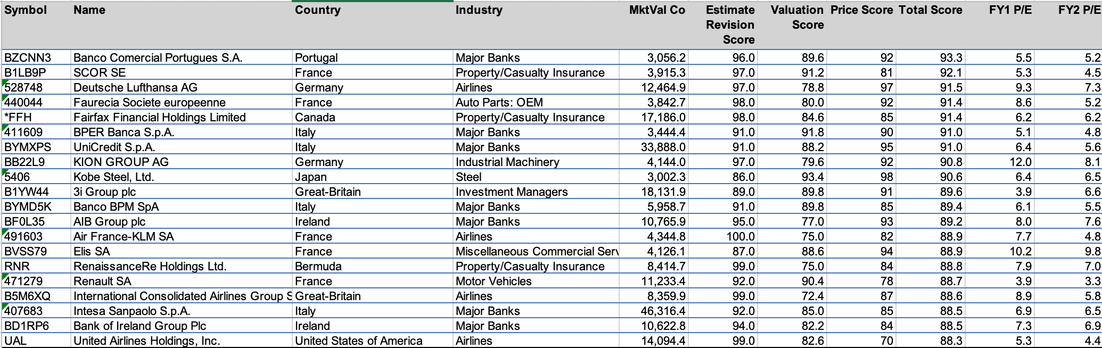Click symbol cell B1YW44
Image resolution: width=1102 pixels, height=348 pixels.
click(x=36, y=192)
